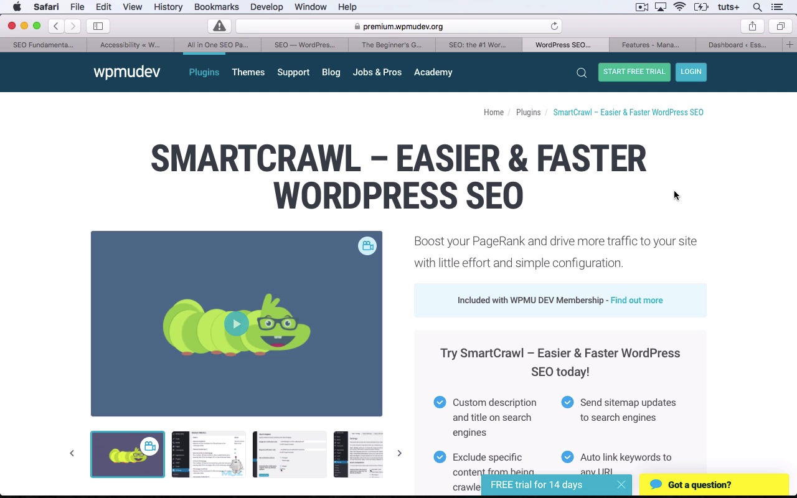Click the website search magnifier icon
797x498 pixels.
tap(582, 73)
